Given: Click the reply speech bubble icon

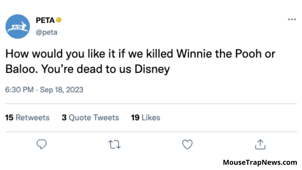Looking at the screenshot, I should [42, 144].
